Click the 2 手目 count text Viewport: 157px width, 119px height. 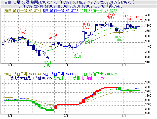(74, 78)
